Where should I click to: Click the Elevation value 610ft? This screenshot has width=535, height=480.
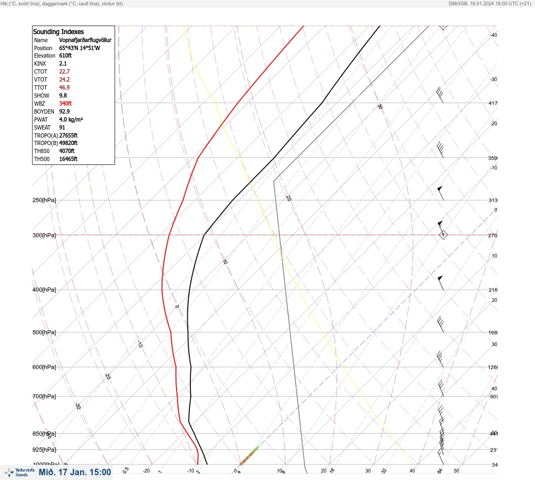tap(66, 55)
